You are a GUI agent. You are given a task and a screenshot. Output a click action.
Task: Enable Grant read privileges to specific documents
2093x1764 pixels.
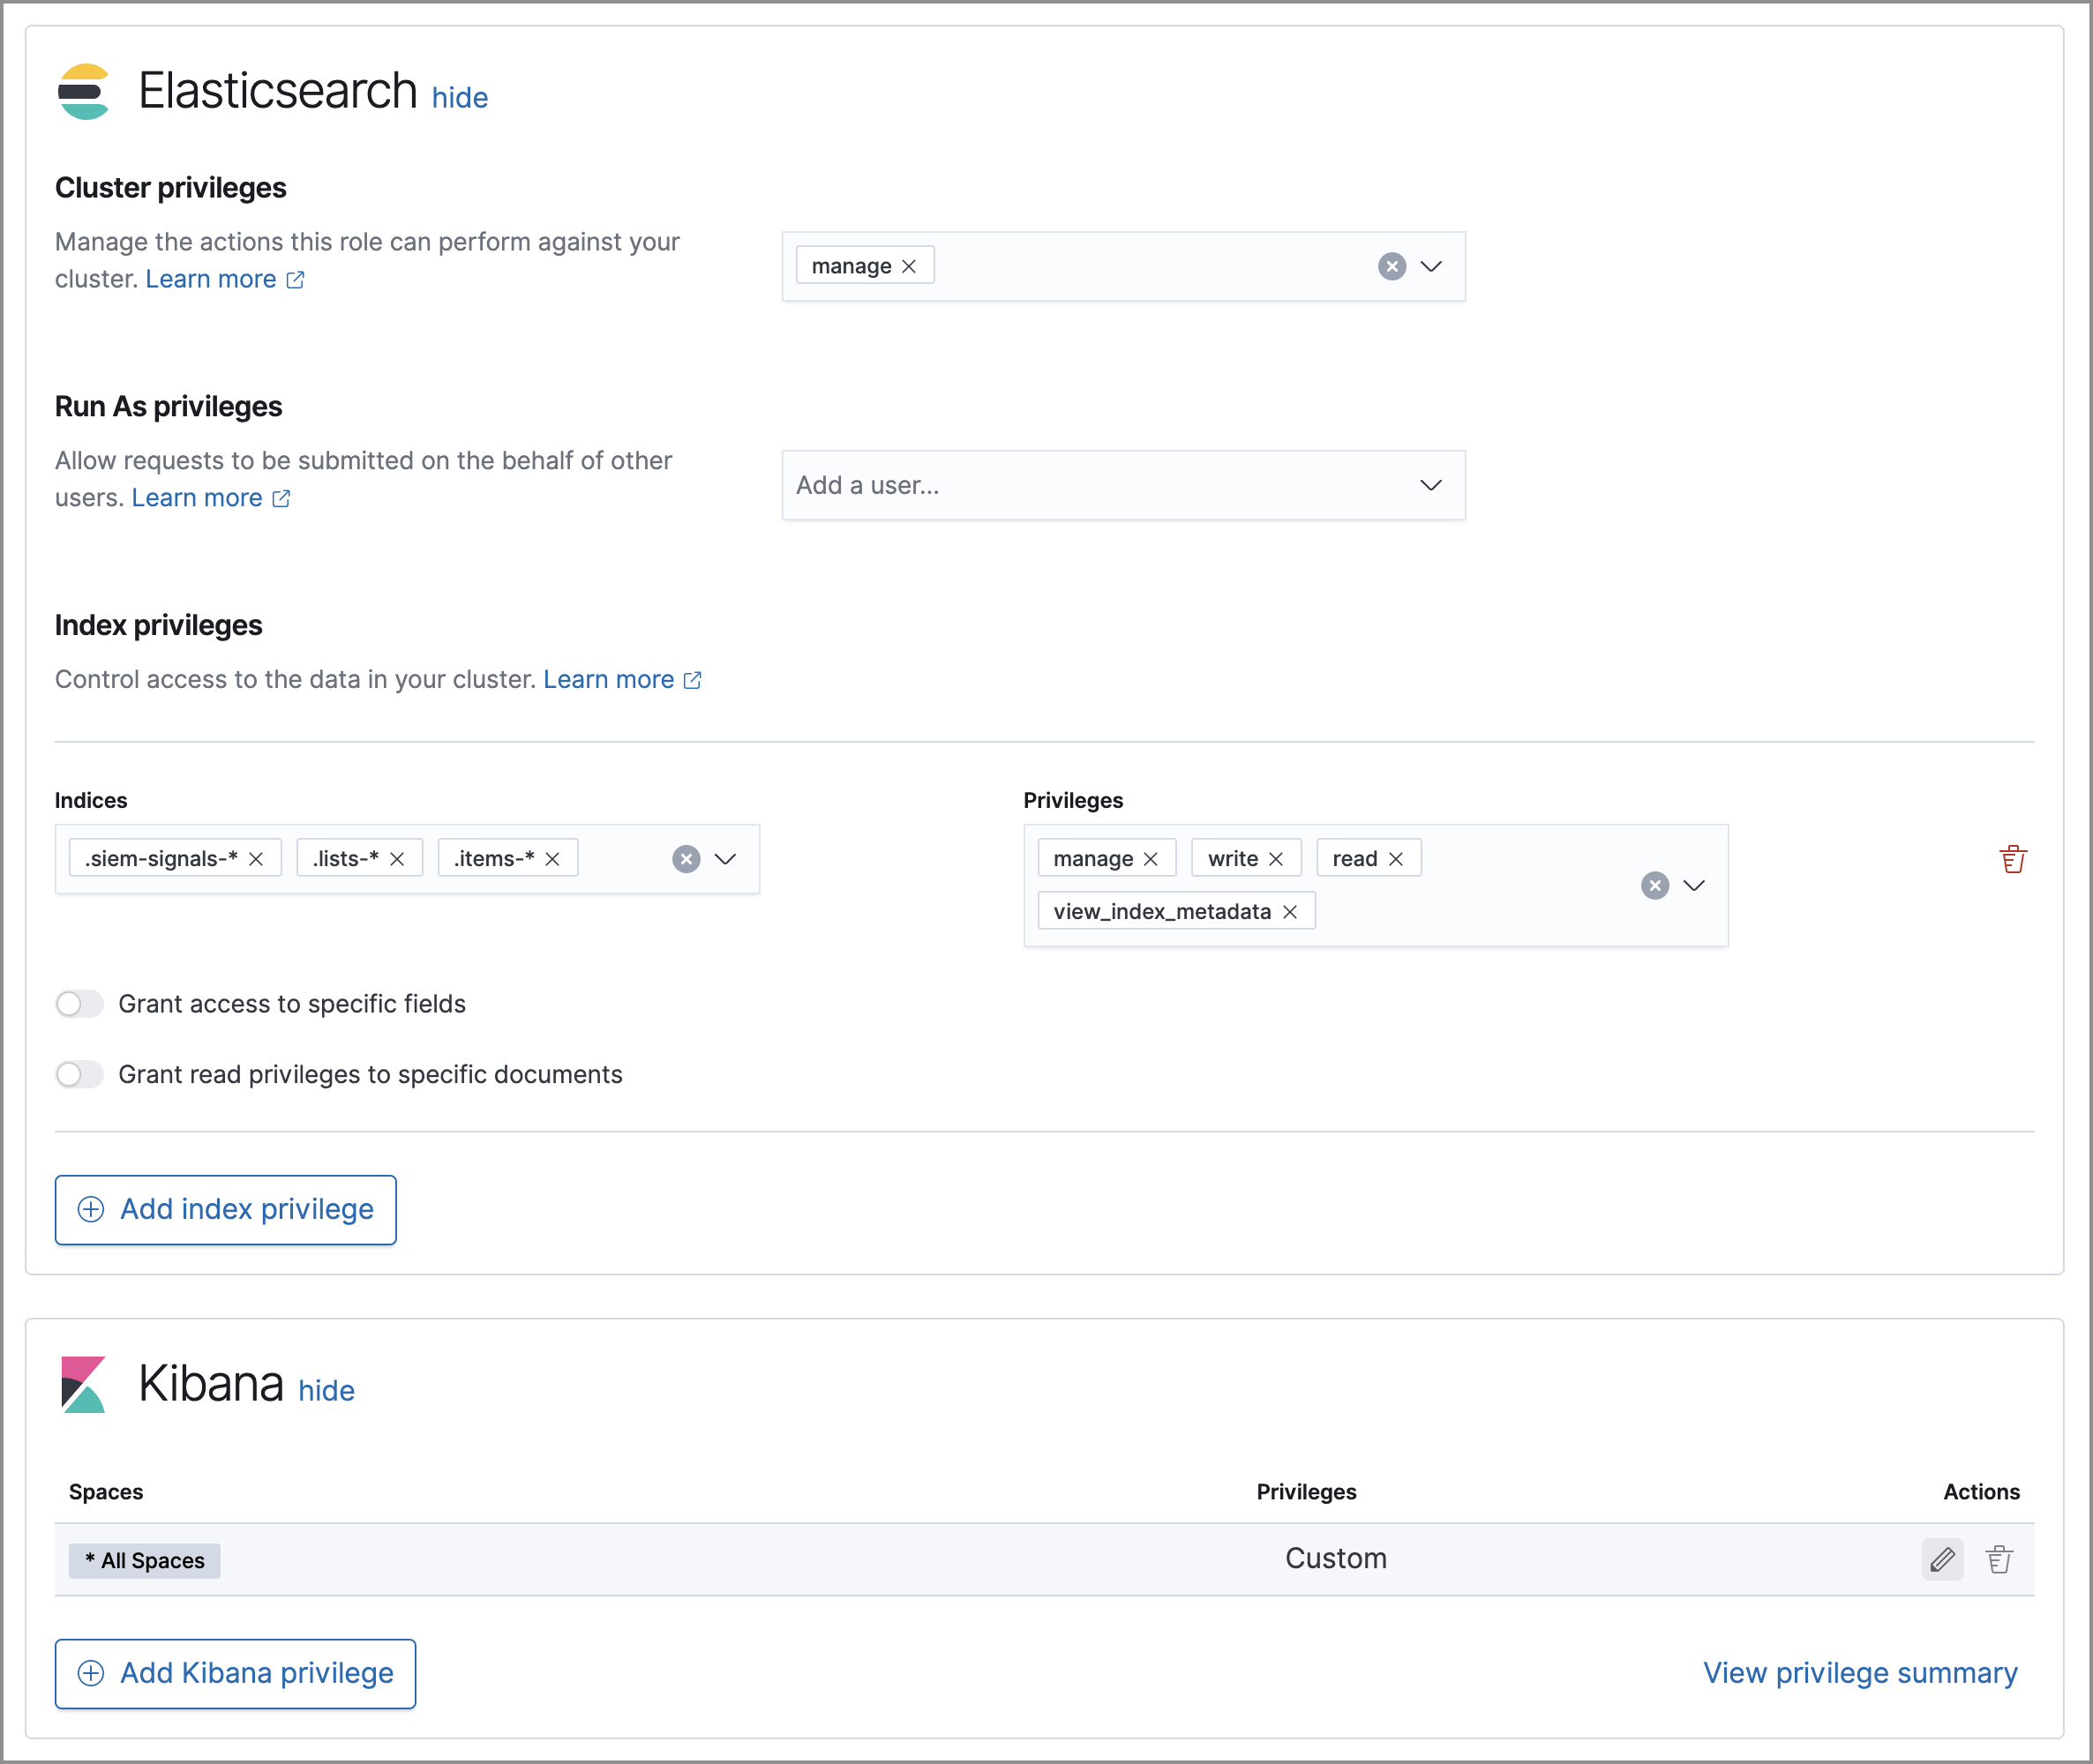(80, 1074)
